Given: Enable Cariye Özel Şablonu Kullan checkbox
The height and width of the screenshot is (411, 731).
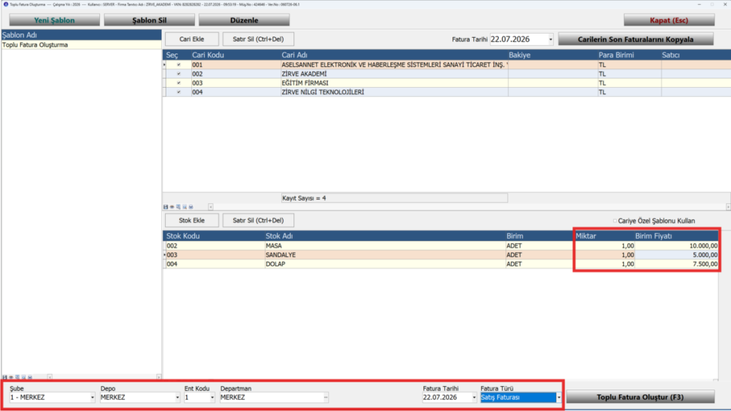Looking at the screenshot, I should 615,221.
